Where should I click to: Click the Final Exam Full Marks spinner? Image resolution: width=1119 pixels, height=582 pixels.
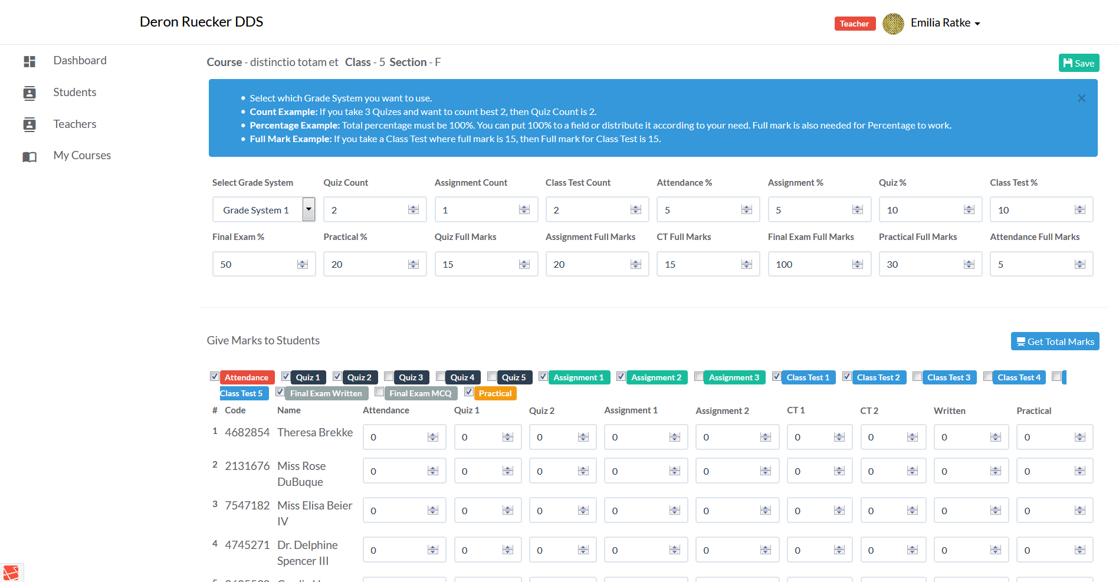point(858,264)
